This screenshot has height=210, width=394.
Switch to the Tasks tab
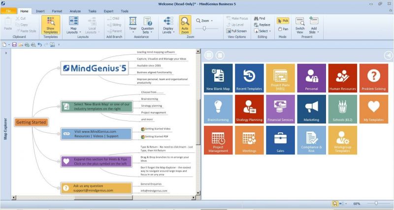[x=92, y=11]
